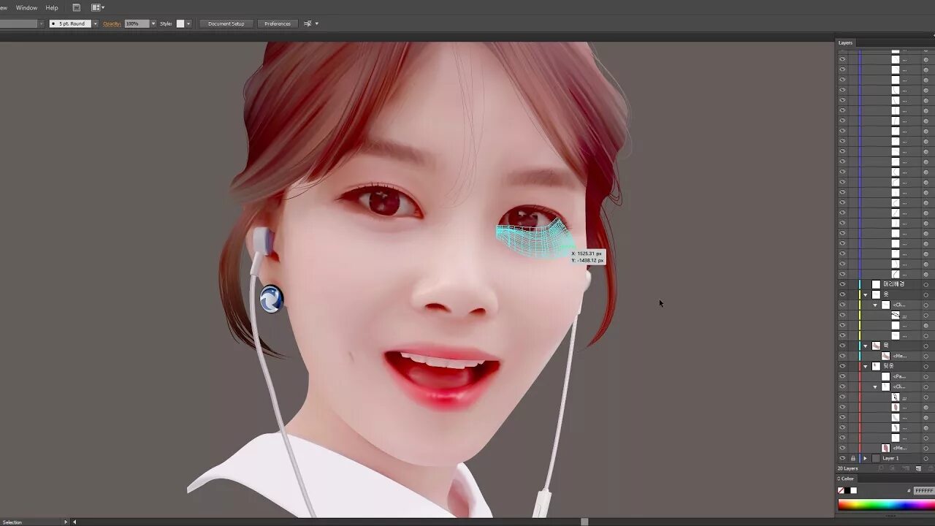Click the FFFFFF hex color field
Screen dimensions: 935x526
[923, 491]
